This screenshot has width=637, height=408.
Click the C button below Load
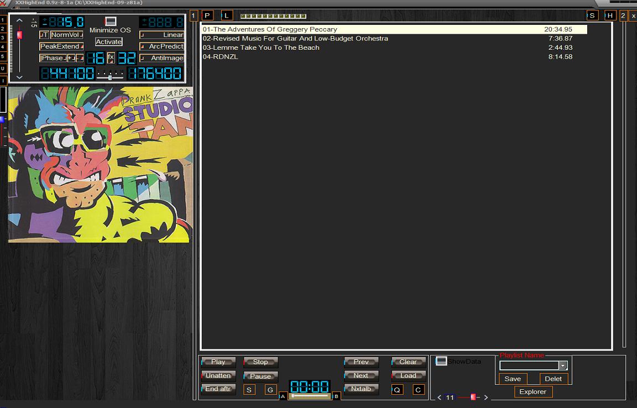click(x=418, y=390)
